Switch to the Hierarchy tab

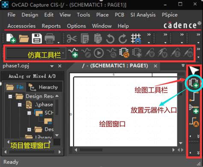(43, 87)
